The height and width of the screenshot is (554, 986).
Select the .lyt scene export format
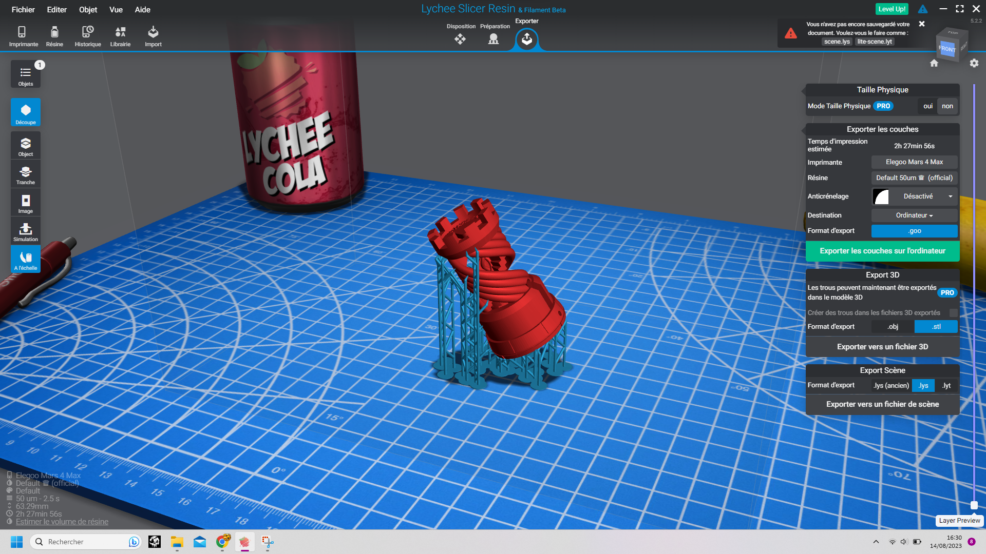(x=946, y=386)
